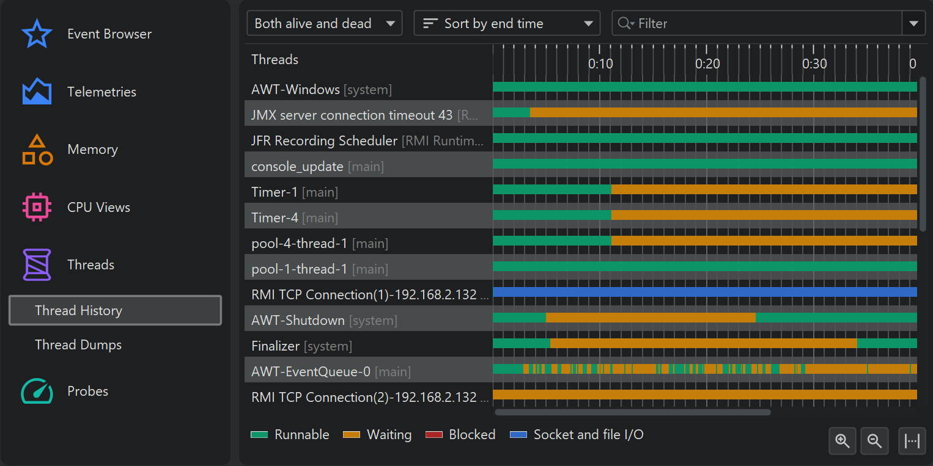933x466 pixels.
Task: Select the Memory shapes icon
Action: point(37,150)
